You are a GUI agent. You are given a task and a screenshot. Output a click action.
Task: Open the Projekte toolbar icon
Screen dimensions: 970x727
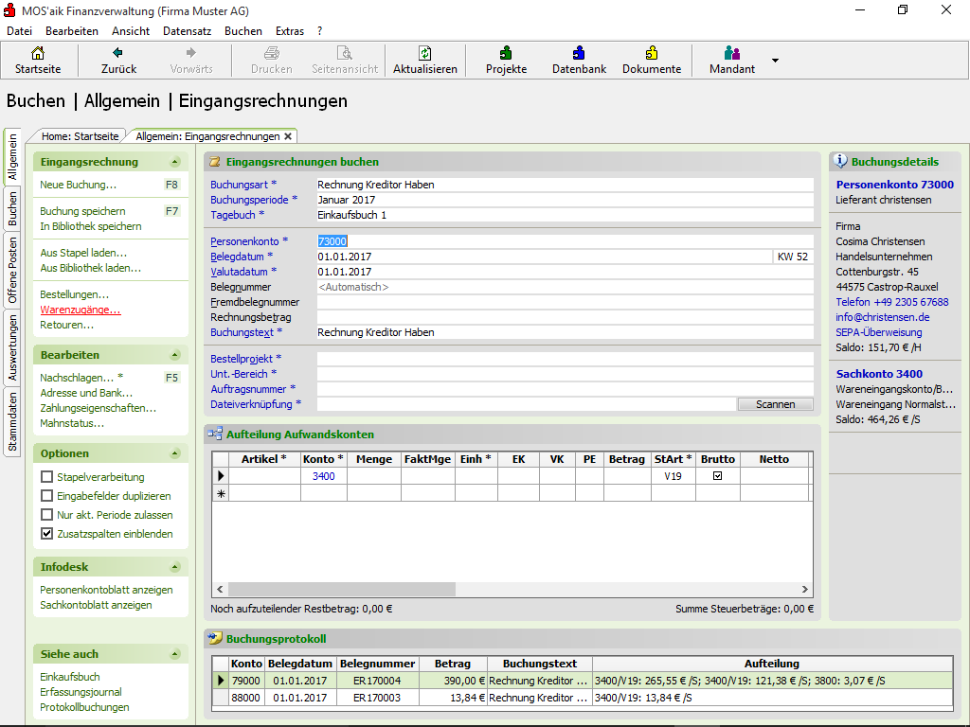click(506, 54)
